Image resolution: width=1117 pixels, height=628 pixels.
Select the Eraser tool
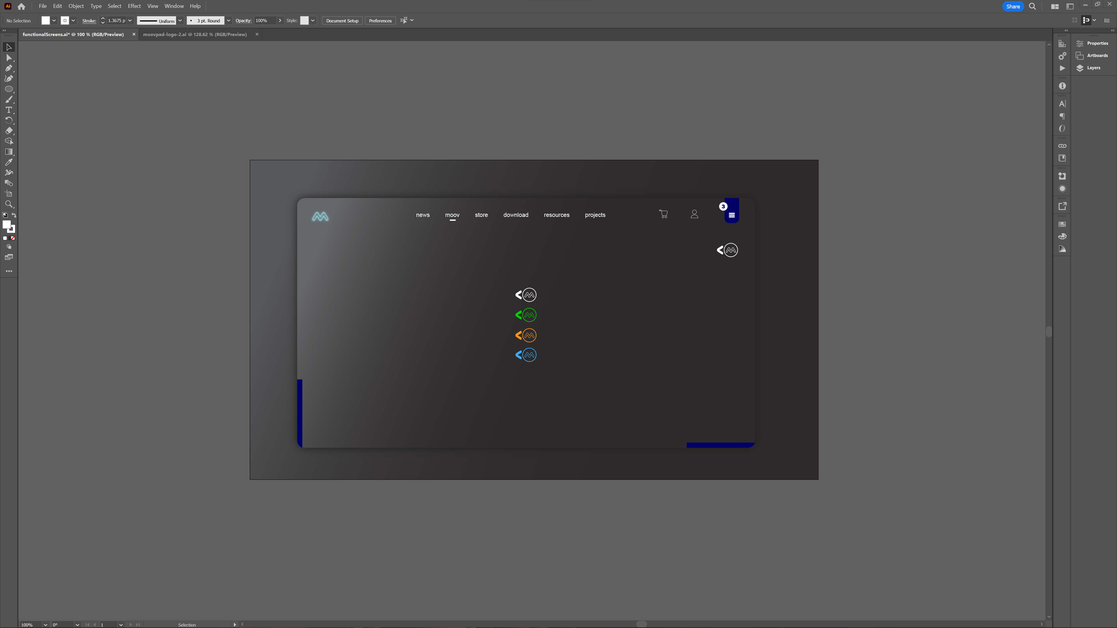[x=9, y=131]
